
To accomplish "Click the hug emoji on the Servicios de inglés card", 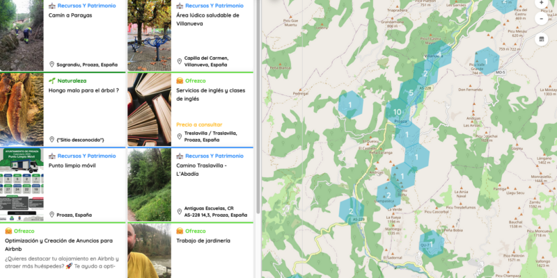I will coord(180,81).
